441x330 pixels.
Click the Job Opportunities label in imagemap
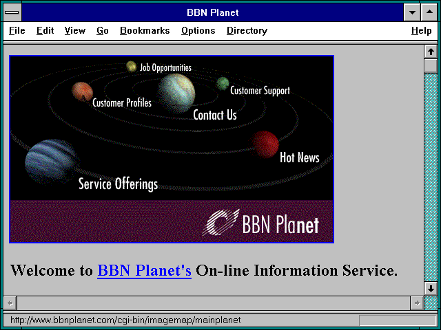(165, 67)
